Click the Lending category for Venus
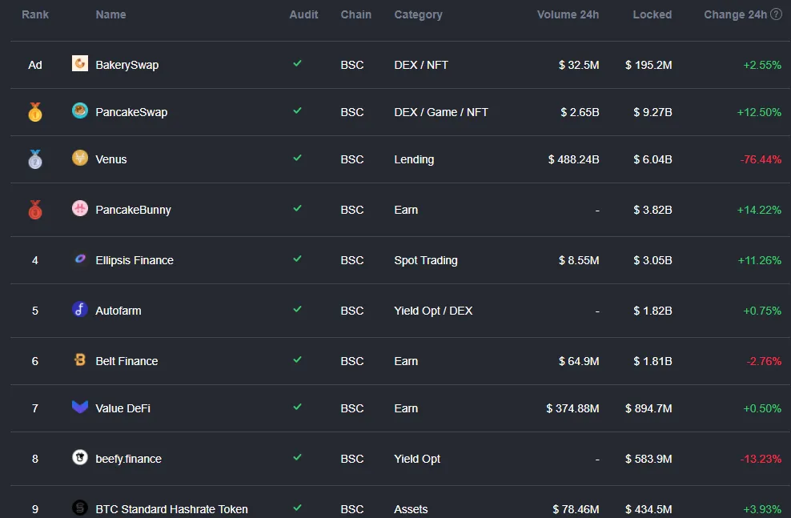791x518 pixels. click(x=414, y=159)
